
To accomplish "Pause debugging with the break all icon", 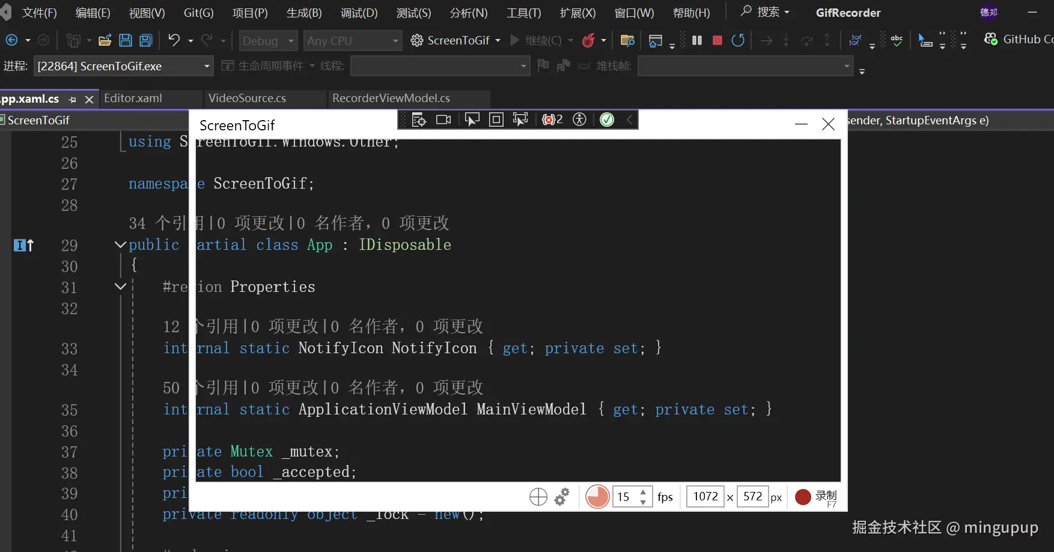I will coord(697,40).
